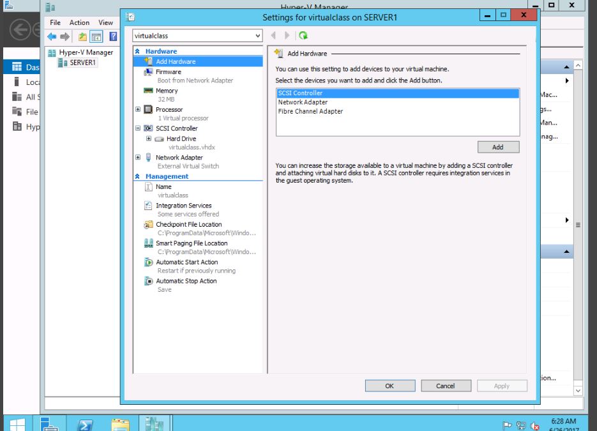Image resolution: width=597 pixels, height=431 pixels.
Task: Select Hyper-V Manager root node
Action: point(86,52)
